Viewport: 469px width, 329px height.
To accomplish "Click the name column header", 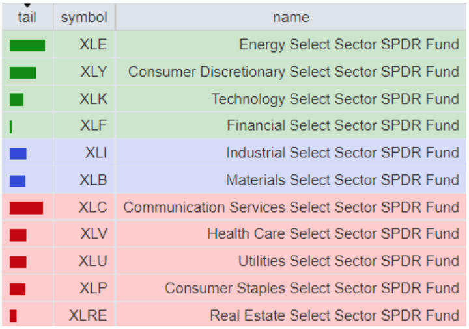I will tap(291, 18).
